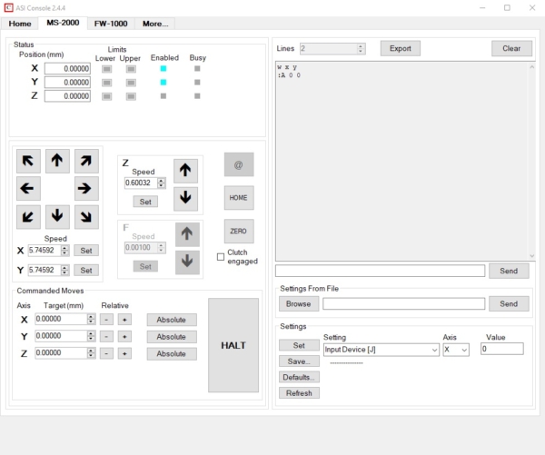Screen dimensions: 545x455
Task: Open the More... tab
Action: (155, 24)
